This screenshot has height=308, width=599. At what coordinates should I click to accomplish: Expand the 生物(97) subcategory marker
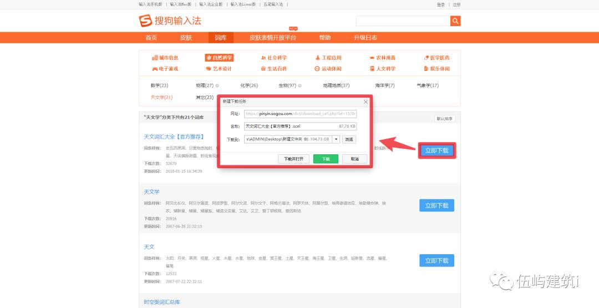(x=300, y=85)
